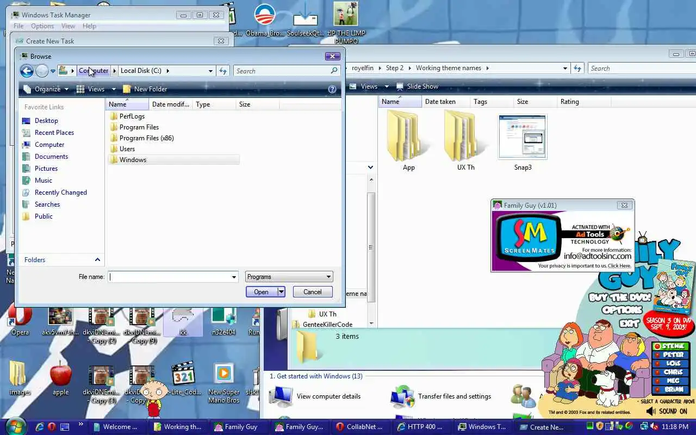Select the UX Th folder thumbnail
This screenshot has height=435, width=696.
465,140
